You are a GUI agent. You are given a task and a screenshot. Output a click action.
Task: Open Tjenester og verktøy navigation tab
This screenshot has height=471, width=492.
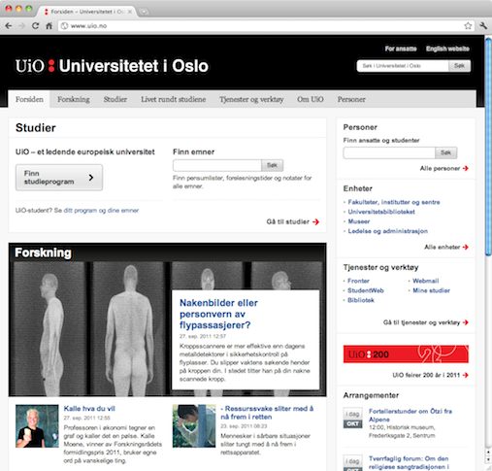[x=251, y=99]
